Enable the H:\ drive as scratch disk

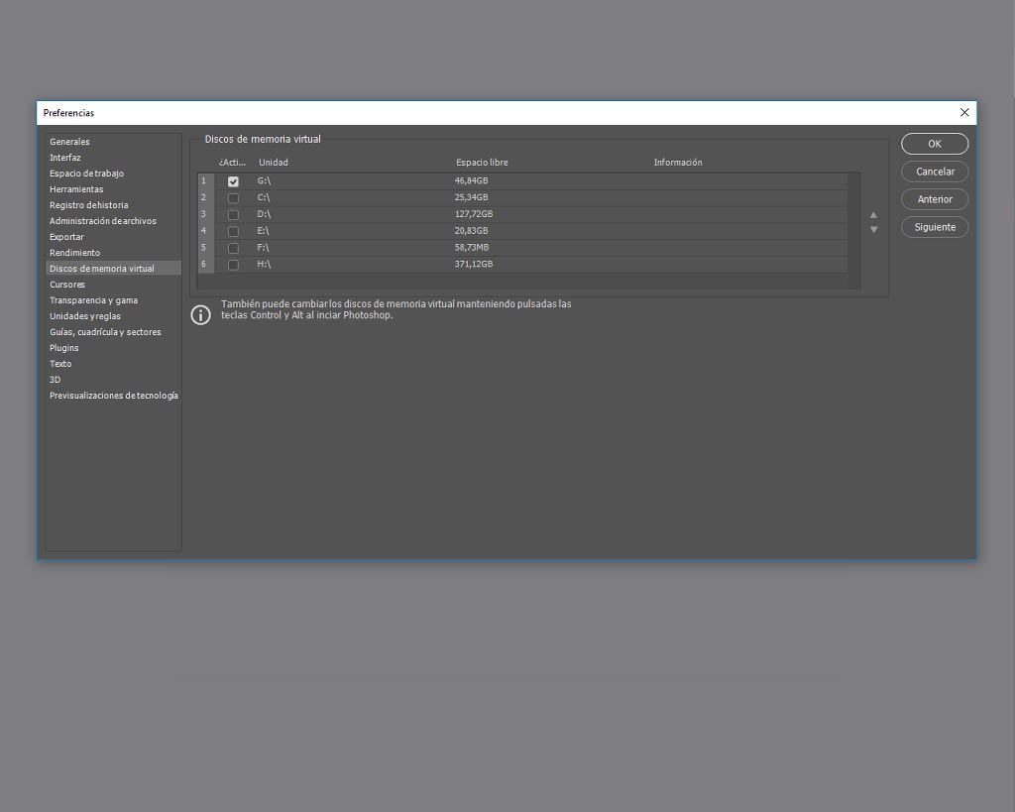point(233,264)
